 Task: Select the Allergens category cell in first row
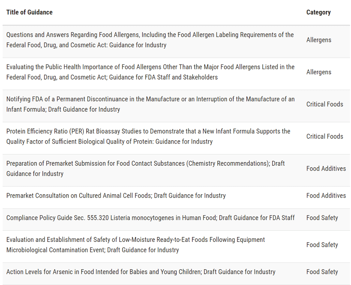click(x=319, y=40)
